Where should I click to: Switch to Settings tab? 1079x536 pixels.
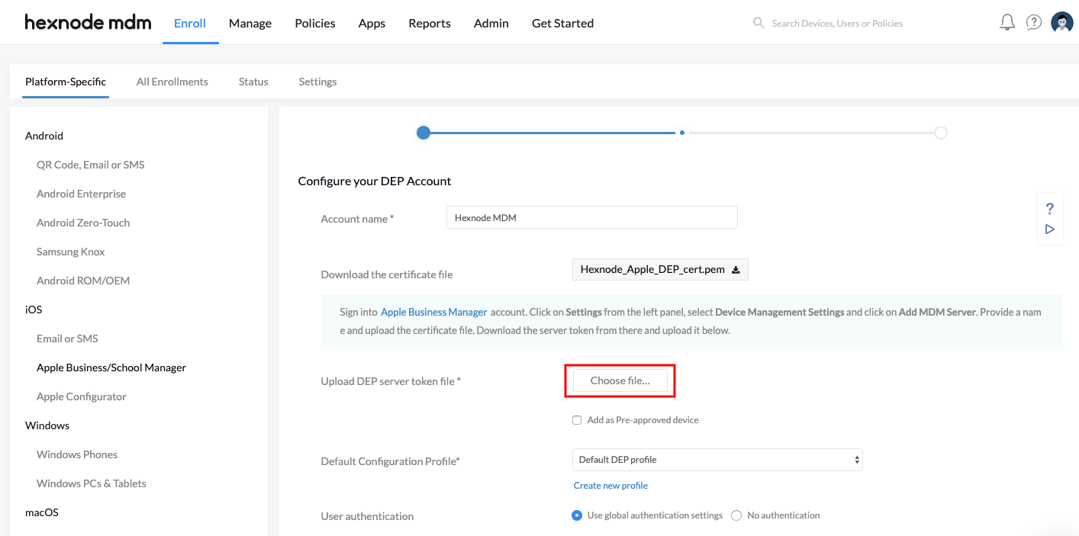click(x=317, y=82)
